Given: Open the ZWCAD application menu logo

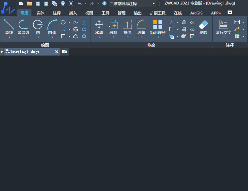Looking at the screenshot, I should click(x=8, y=8).
